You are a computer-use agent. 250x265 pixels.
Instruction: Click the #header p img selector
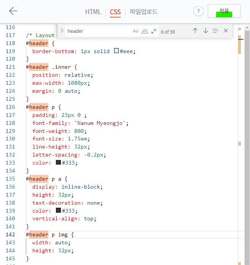tap(47, 235)
